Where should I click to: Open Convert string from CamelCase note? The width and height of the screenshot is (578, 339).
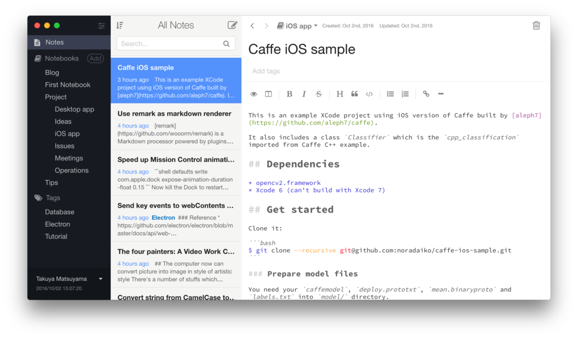pos(176,295)
